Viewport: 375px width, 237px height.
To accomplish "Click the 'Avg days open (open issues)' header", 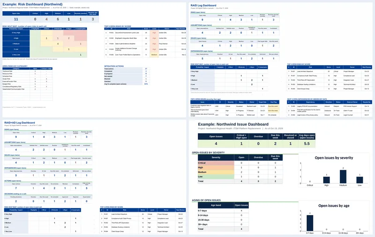I will tap(307, 136).
